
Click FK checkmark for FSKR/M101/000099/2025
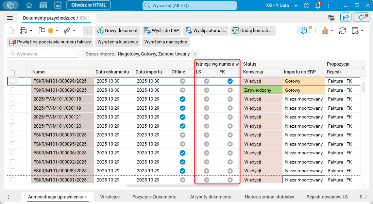pos(230,81)
